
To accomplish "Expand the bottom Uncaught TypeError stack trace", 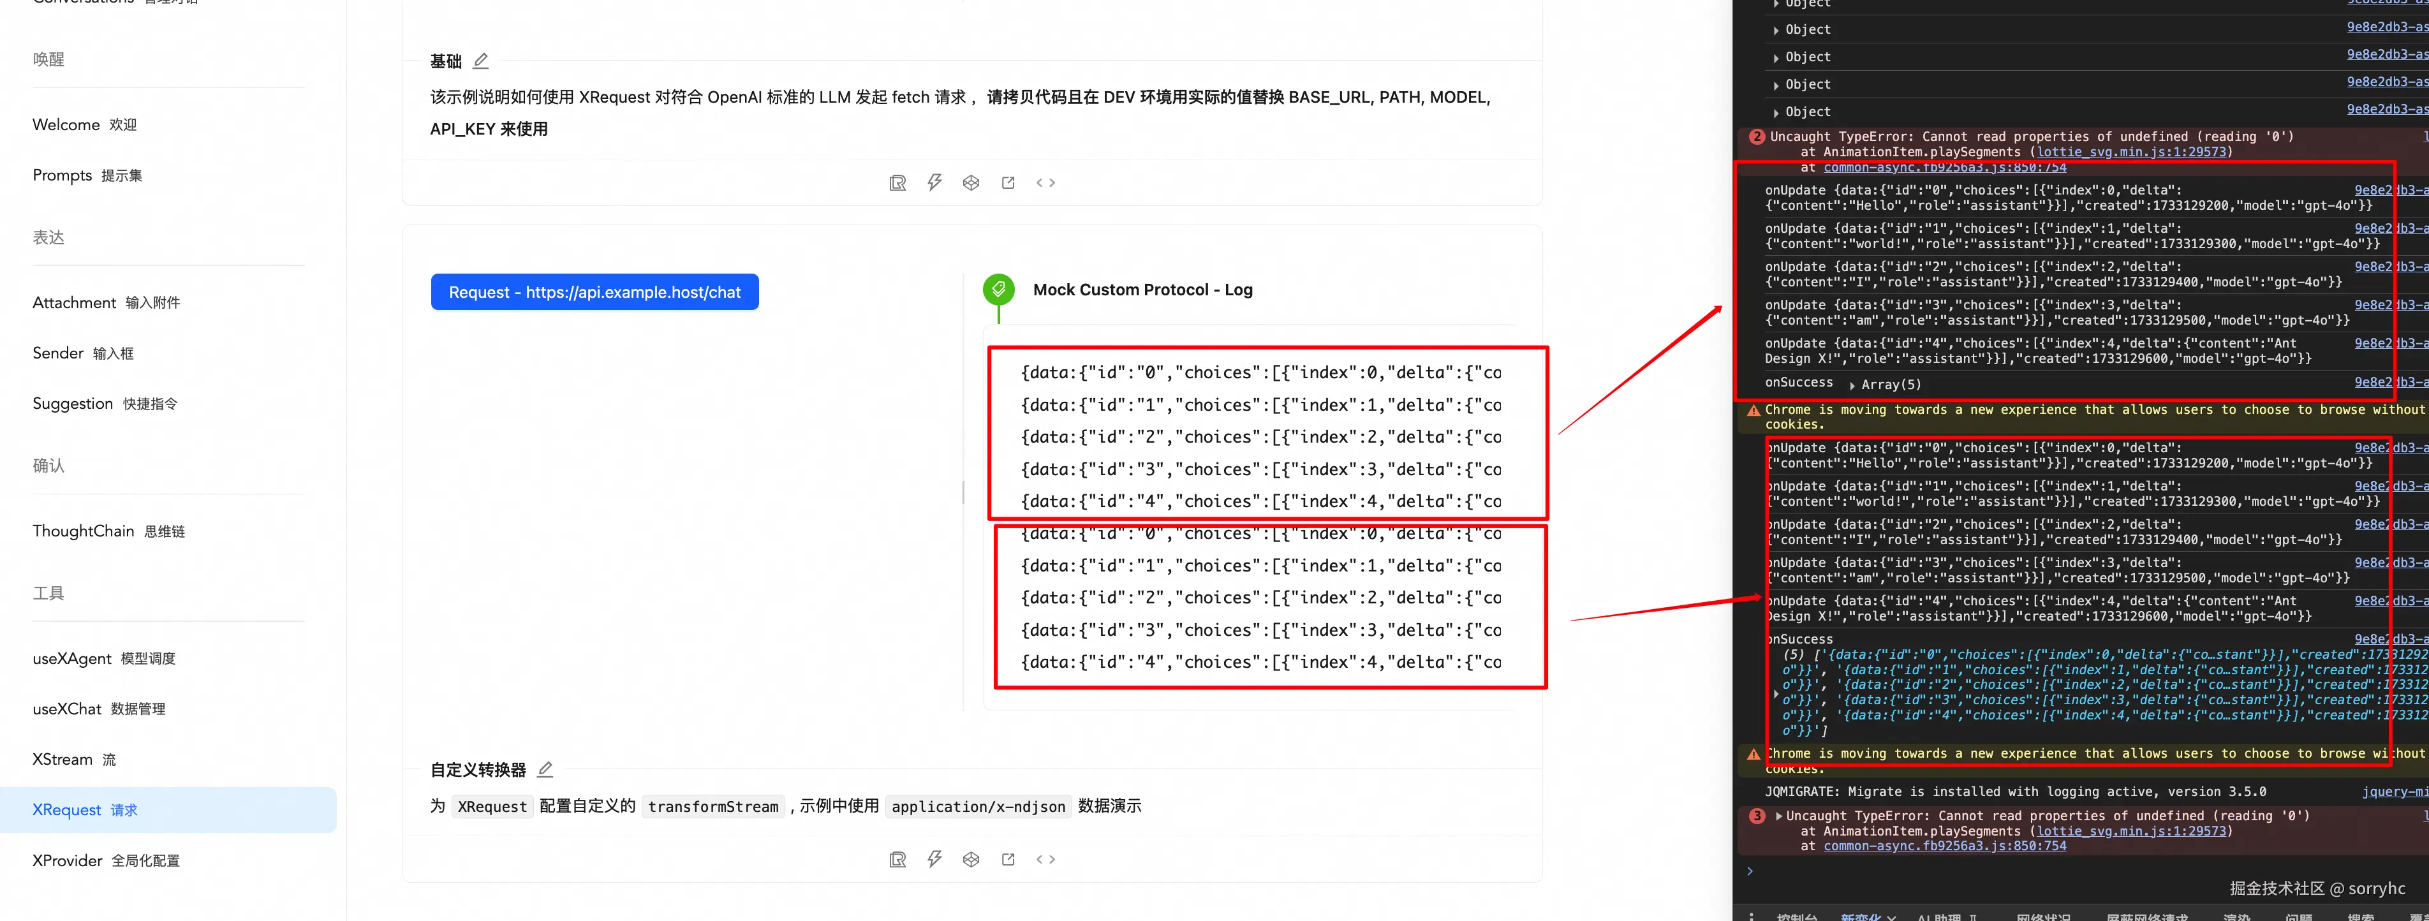I will [x=1778, y=816].
